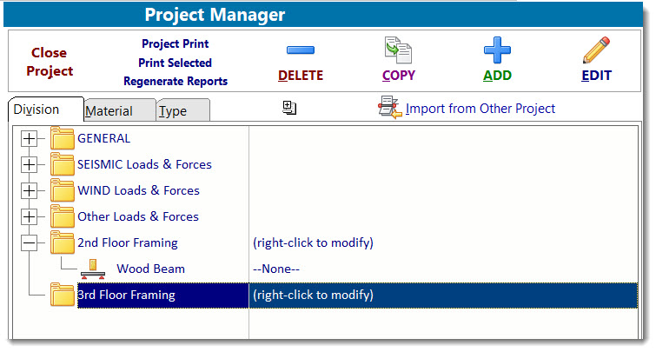656x352 pixels.
Task: Click Print Selected option
Action: coord(176,63)
